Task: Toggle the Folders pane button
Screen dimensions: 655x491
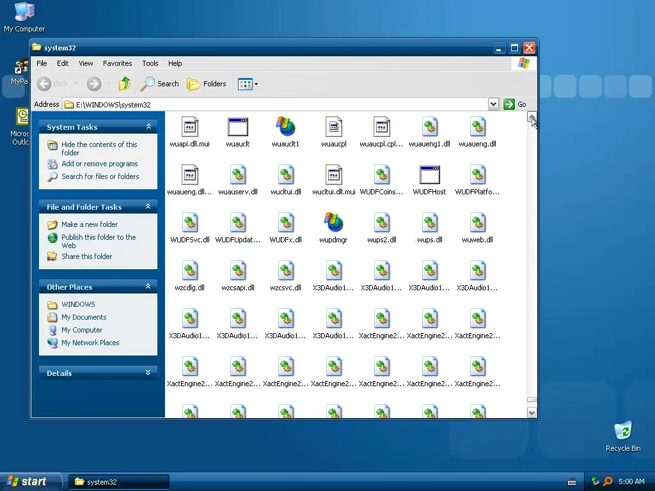Action: 207,84
